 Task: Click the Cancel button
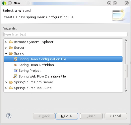pyautogui.click(x=116, y=116)
